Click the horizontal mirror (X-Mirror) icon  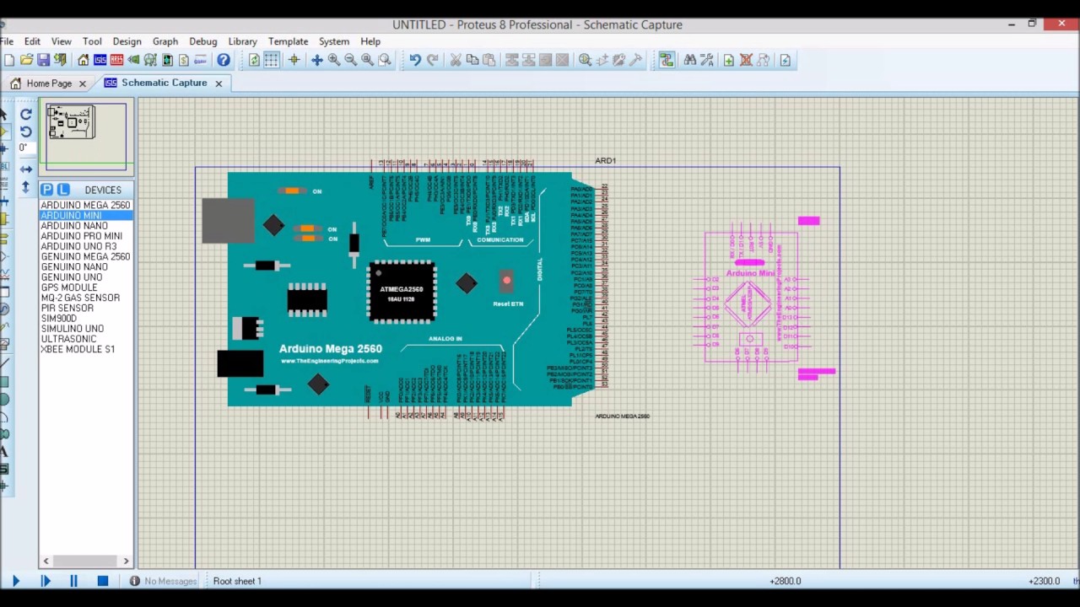pyautogui.click(x=26, y=169)
